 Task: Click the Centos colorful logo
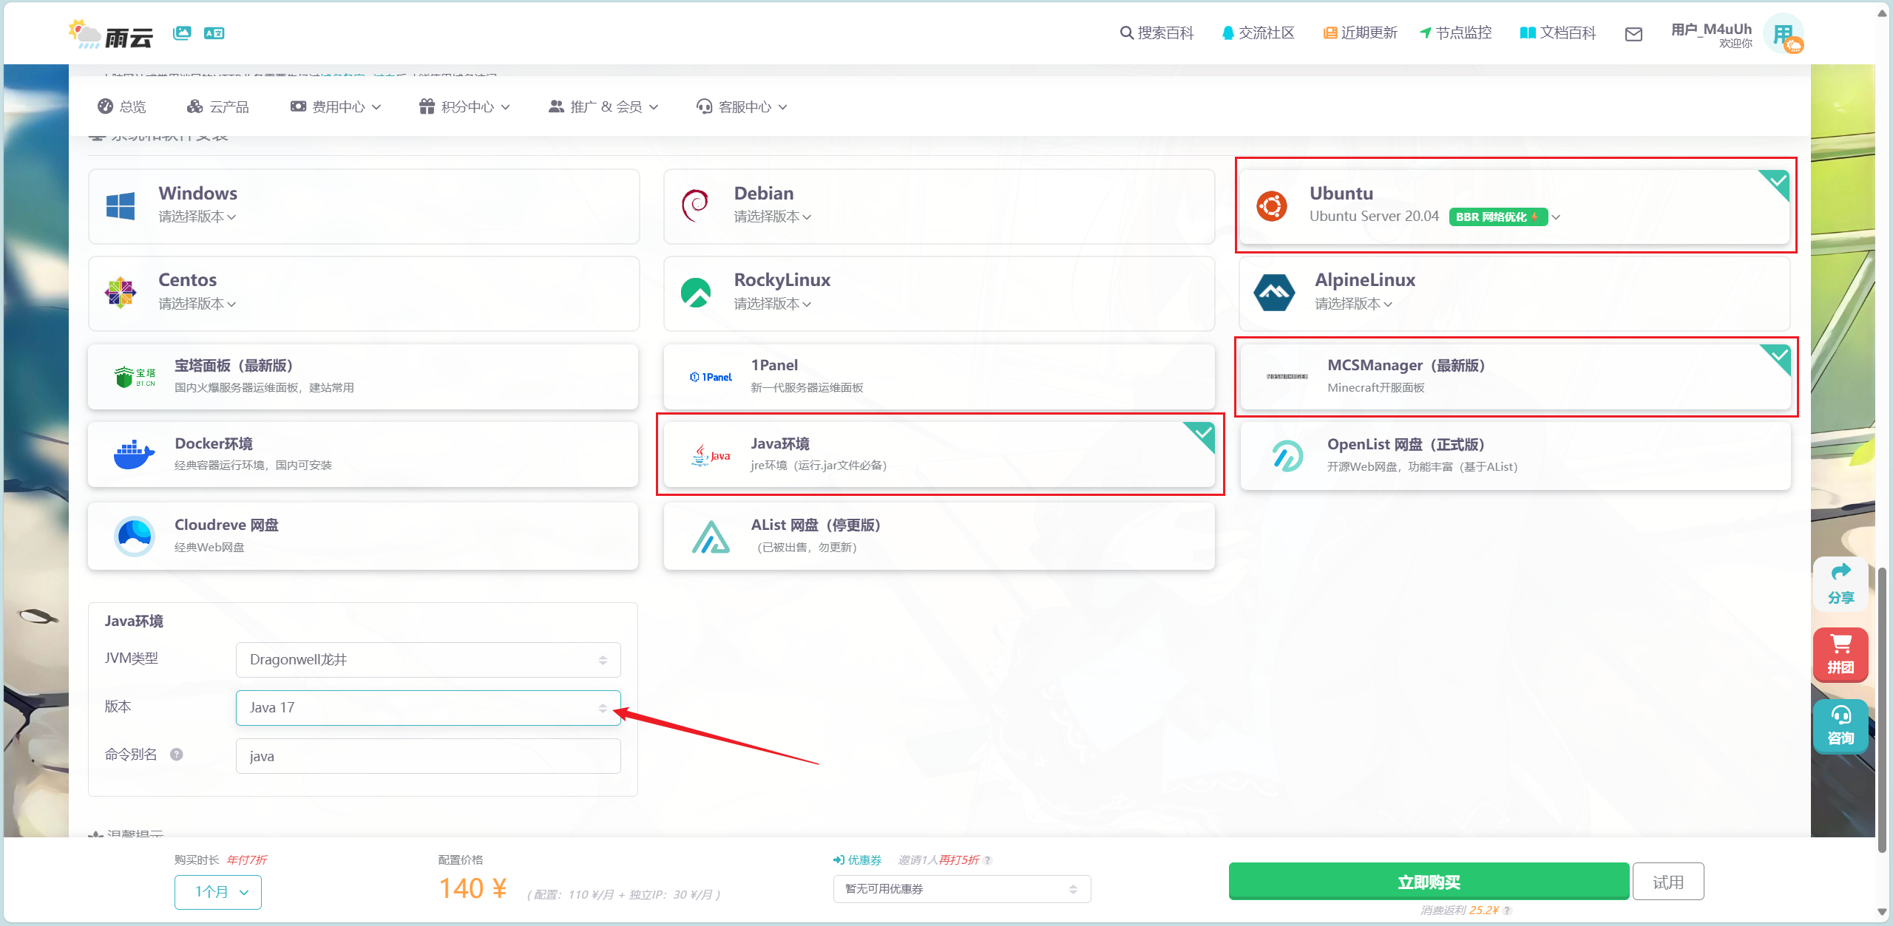121,293
